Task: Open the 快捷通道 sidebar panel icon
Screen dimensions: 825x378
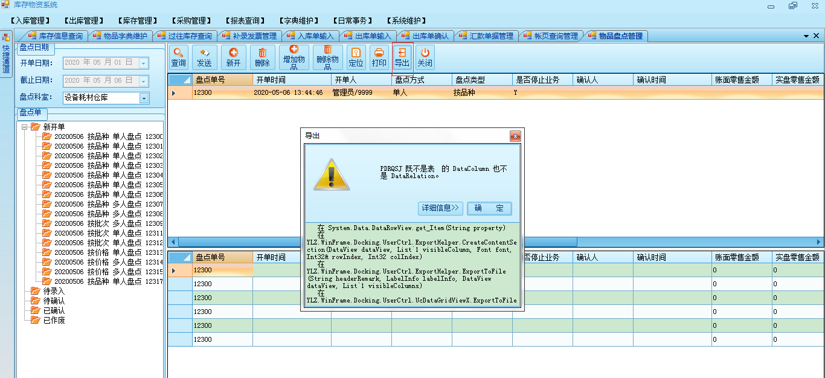Action: click(x=6, y=37)
